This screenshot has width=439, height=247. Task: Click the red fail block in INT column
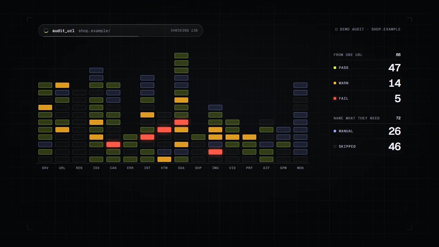[x=147, y=137]
